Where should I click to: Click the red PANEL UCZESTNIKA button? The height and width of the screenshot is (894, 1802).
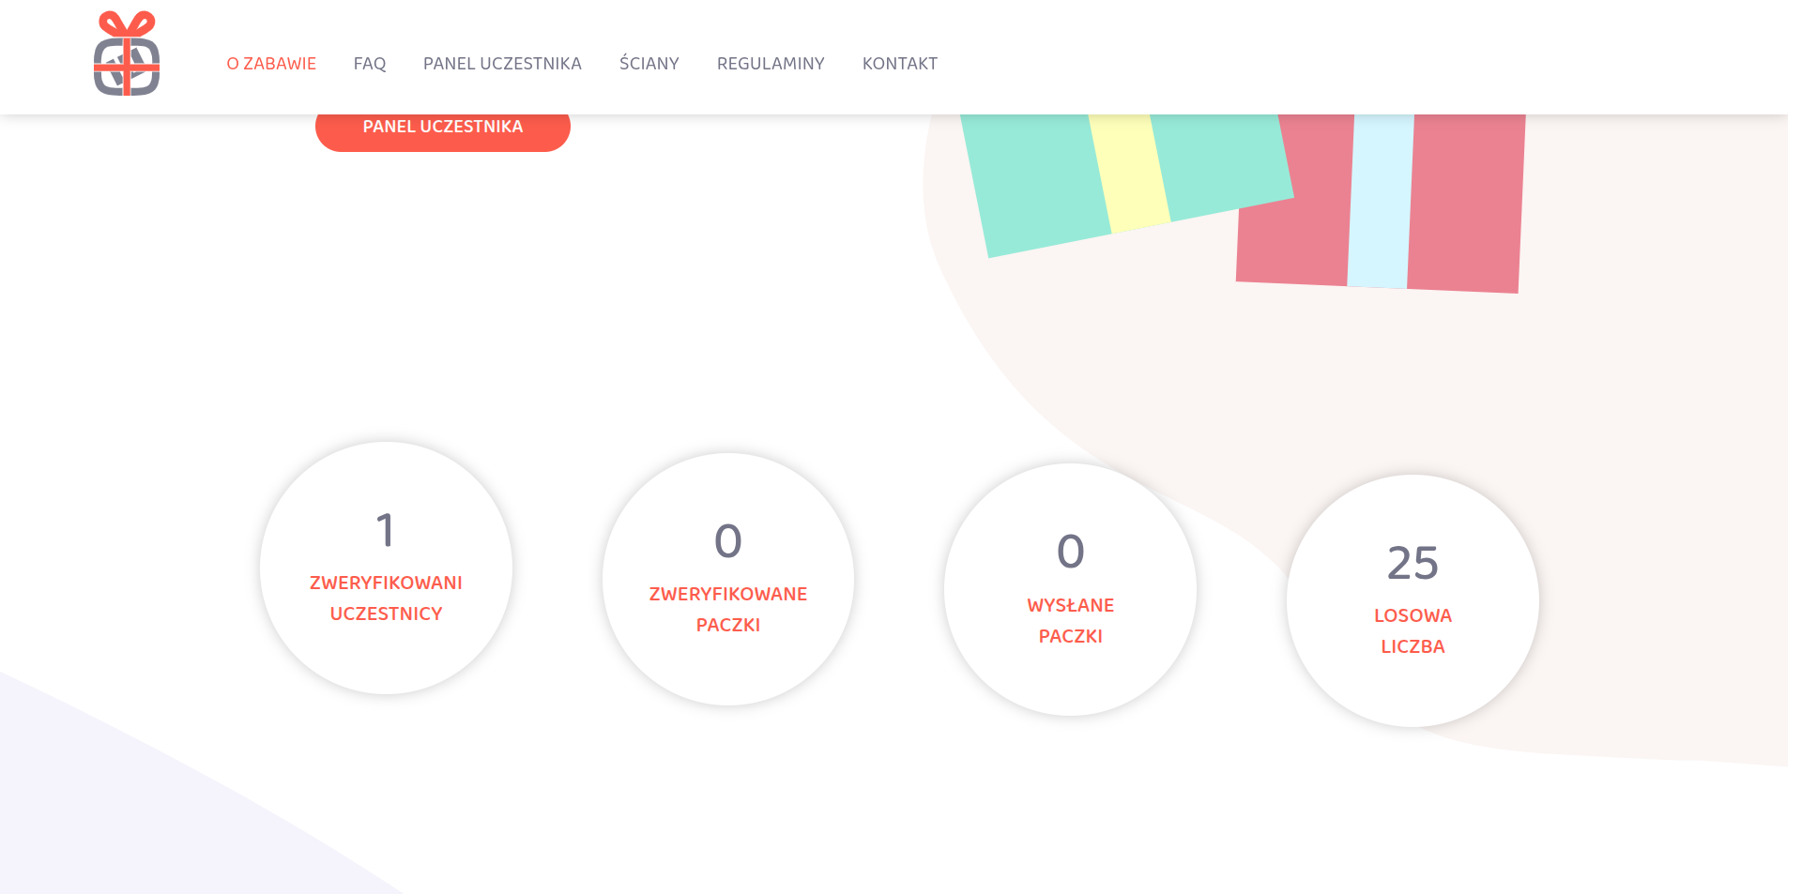(443, 129)
